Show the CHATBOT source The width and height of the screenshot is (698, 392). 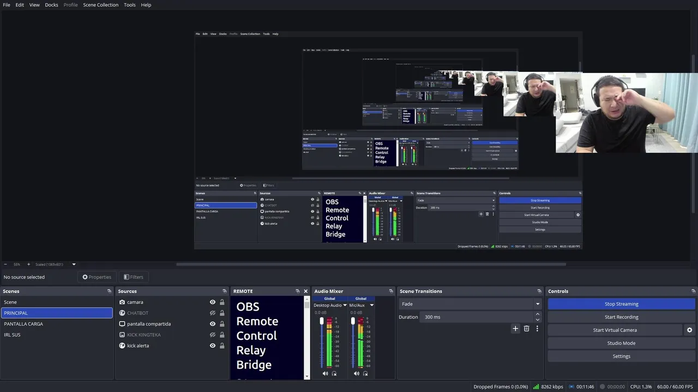[x=213, y=313]
